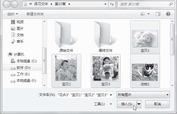Open 音乐 library in sidebar
Screen dimensions: 177x114
pos(17,41)
